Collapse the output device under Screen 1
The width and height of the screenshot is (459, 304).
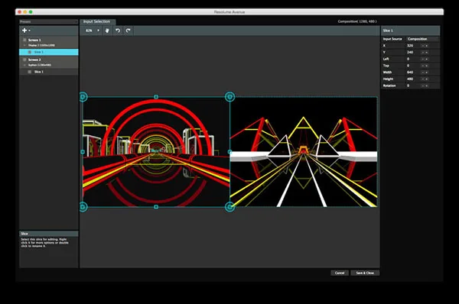tap(25, 45)
